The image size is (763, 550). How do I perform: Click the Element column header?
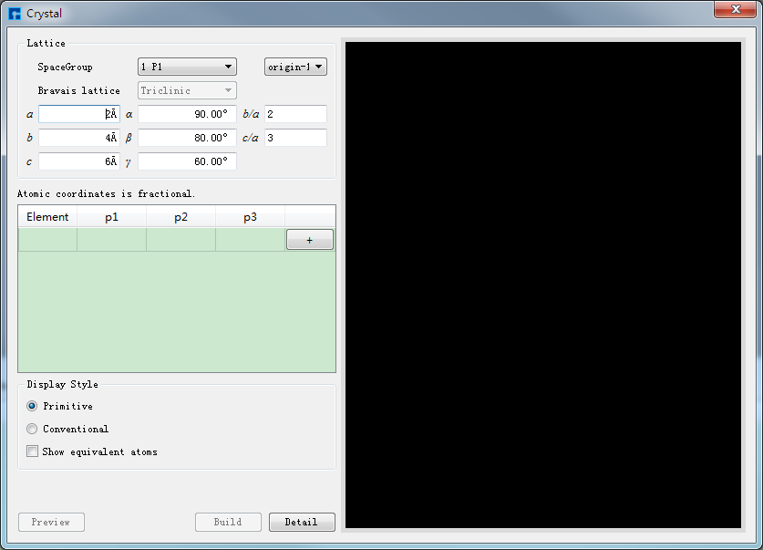click(x=47, y=217)
